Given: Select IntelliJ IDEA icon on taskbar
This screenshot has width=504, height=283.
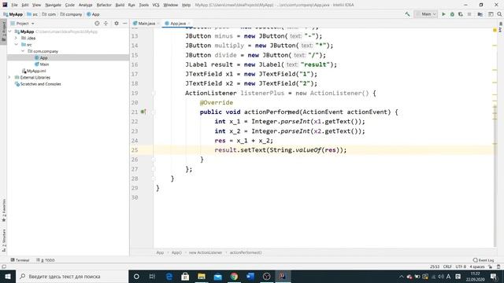Looking at the screenshot, I should 283,276.
